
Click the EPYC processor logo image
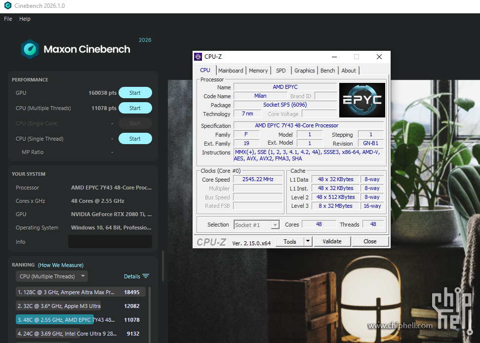[362, 100]
